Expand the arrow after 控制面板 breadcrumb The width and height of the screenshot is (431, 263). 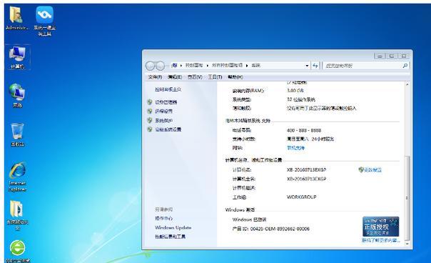pos(207,66)
